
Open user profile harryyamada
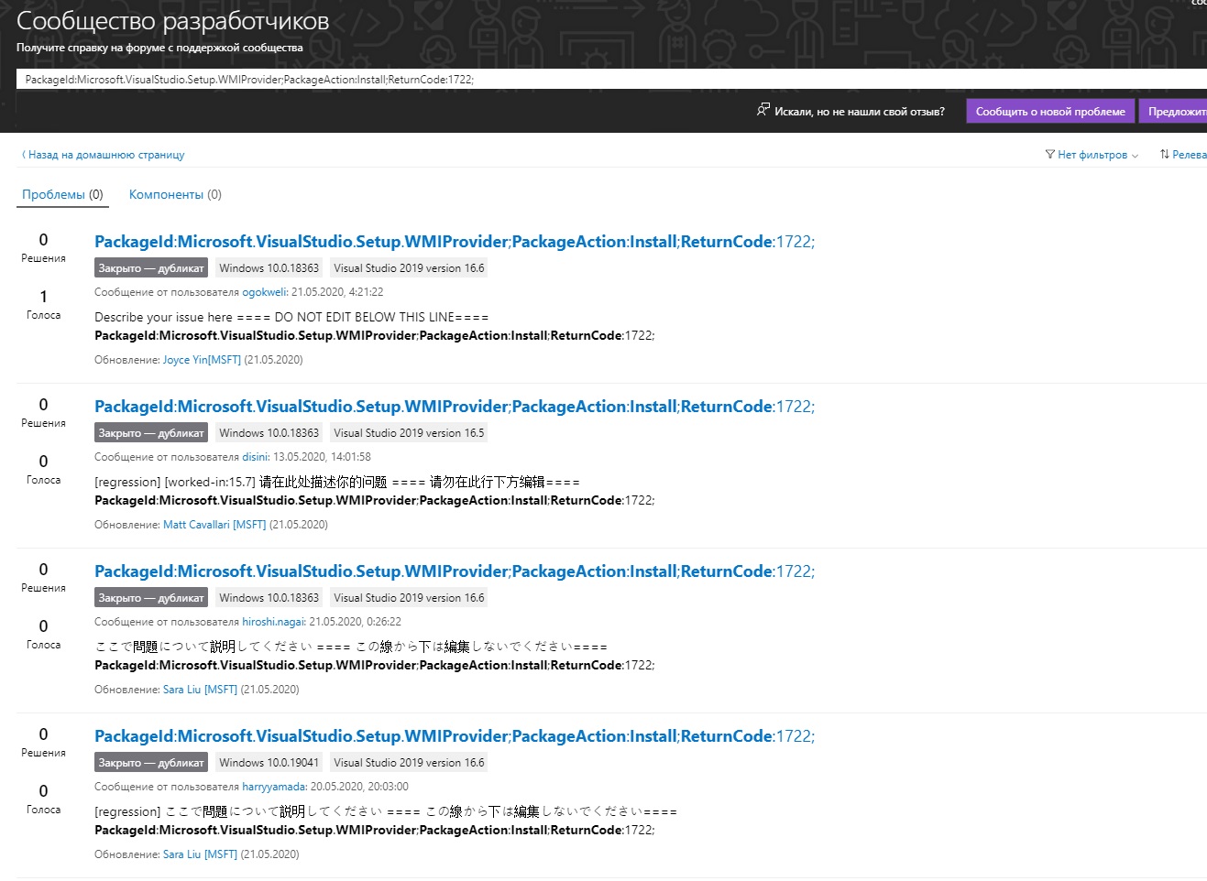tap(273, 787)
